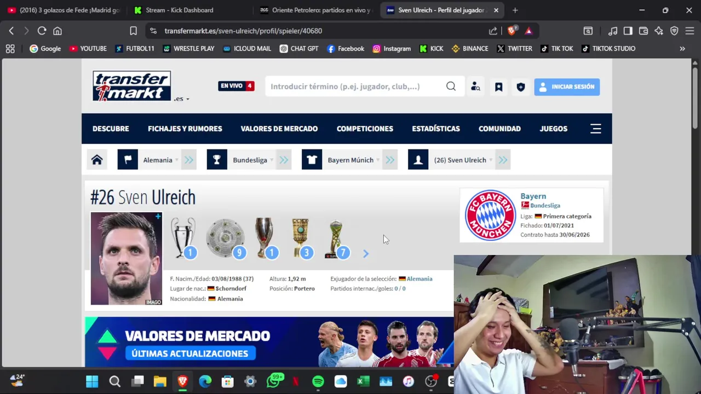Viewport: 701px width, 394px height.
Task: Open Brave Rewards triangle icon
Action: tap(528, 31)
